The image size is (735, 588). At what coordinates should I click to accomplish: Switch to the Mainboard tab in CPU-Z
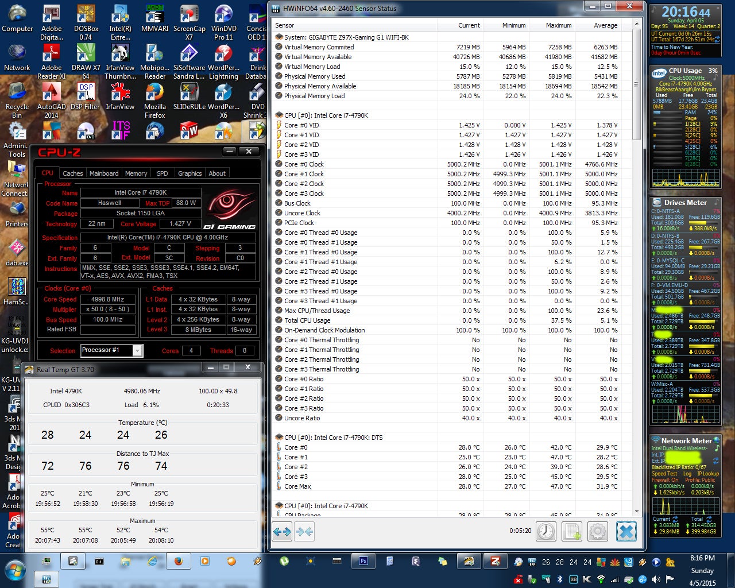click(104, 173)
